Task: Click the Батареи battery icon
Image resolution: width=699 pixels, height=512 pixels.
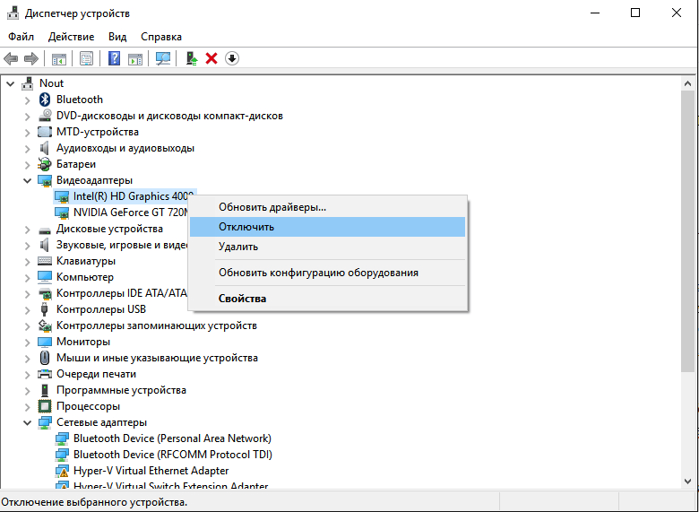Action: 45,164
